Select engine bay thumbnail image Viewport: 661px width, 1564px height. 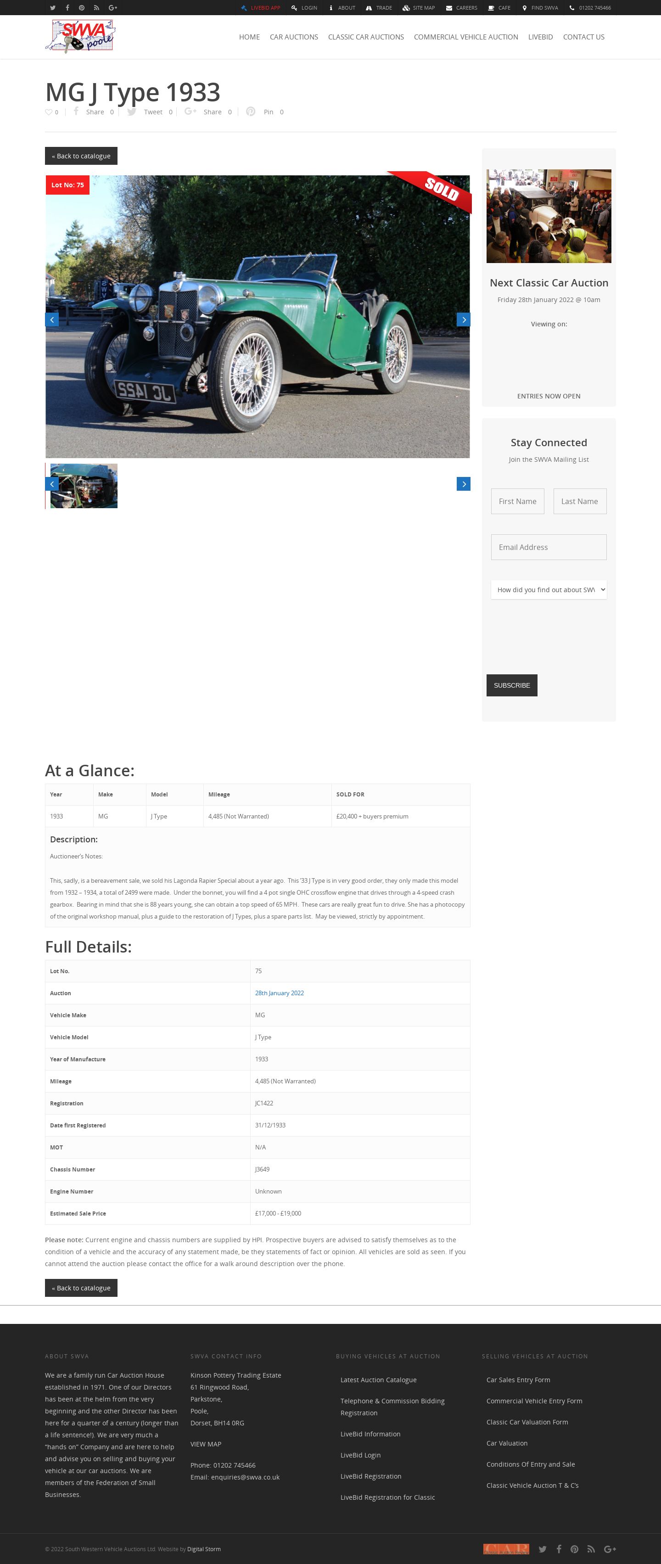point(84,486)
